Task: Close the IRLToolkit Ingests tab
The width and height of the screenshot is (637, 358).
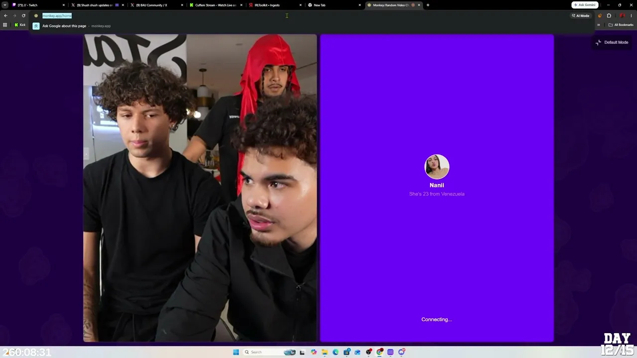Action: tap(301, 5)
